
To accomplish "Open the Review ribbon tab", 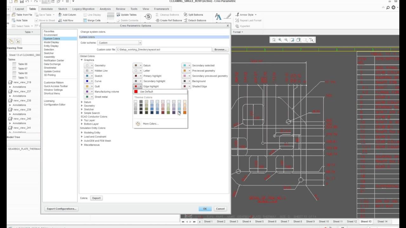I will coord(121,9).
